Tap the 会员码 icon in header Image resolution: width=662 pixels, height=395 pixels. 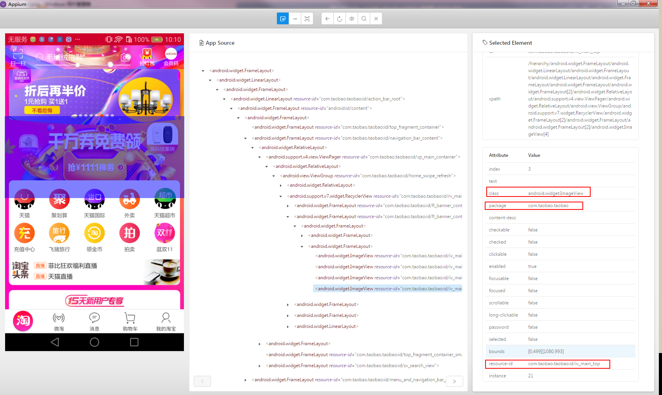click(x=171, y=57)
